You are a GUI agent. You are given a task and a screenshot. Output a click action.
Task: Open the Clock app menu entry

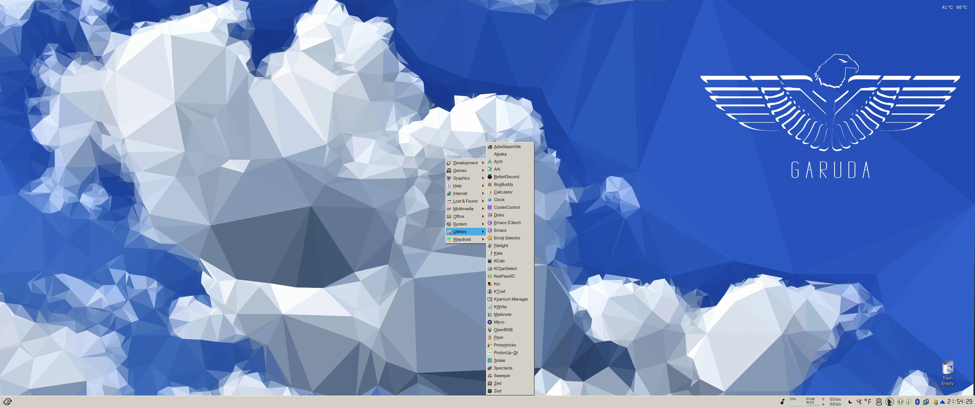pyautogui.click(x=510, y=200)
